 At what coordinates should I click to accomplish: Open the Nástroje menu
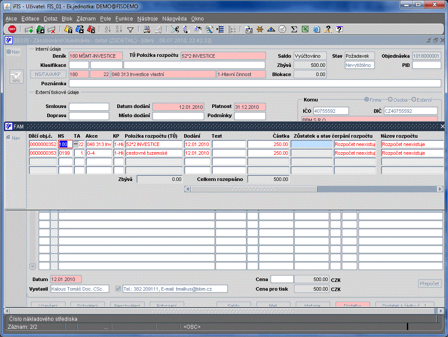point(147,19)
